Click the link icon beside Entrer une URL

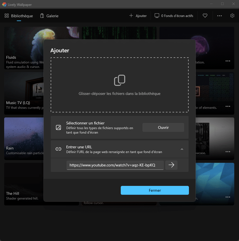[58, 149]
